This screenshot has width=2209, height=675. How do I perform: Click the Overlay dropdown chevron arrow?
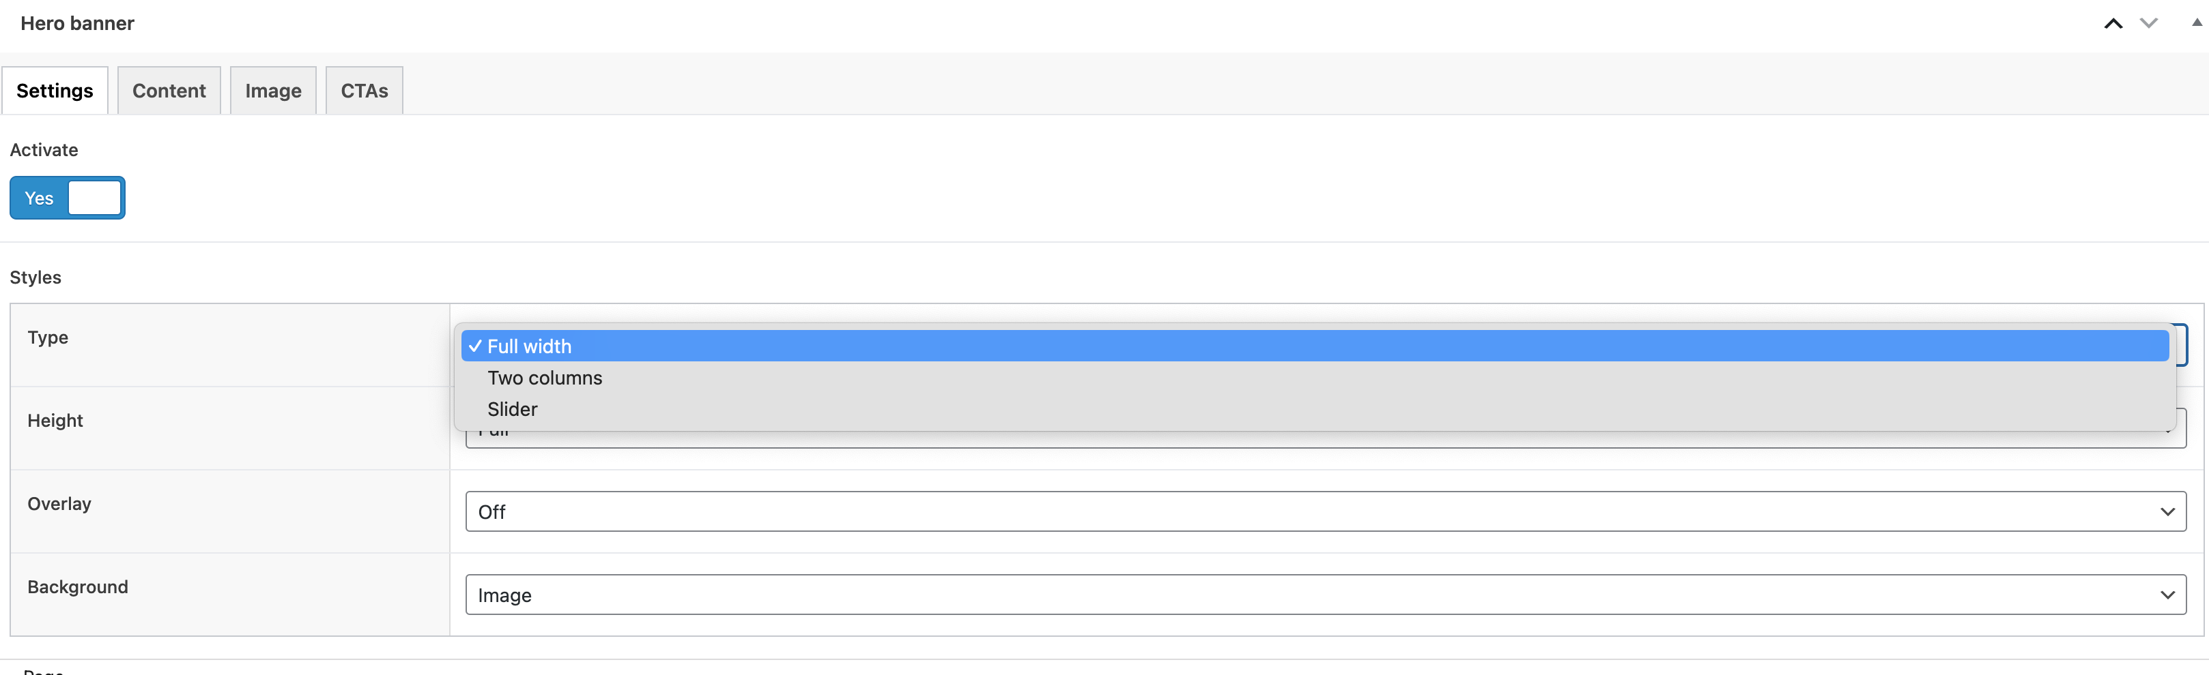coord(2167,511)
